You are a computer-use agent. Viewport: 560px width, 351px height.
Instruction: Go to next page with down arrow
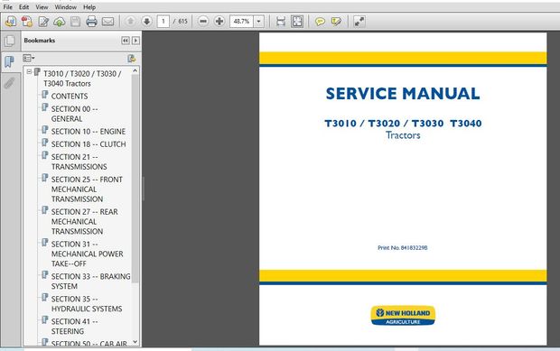coord(147,22)
